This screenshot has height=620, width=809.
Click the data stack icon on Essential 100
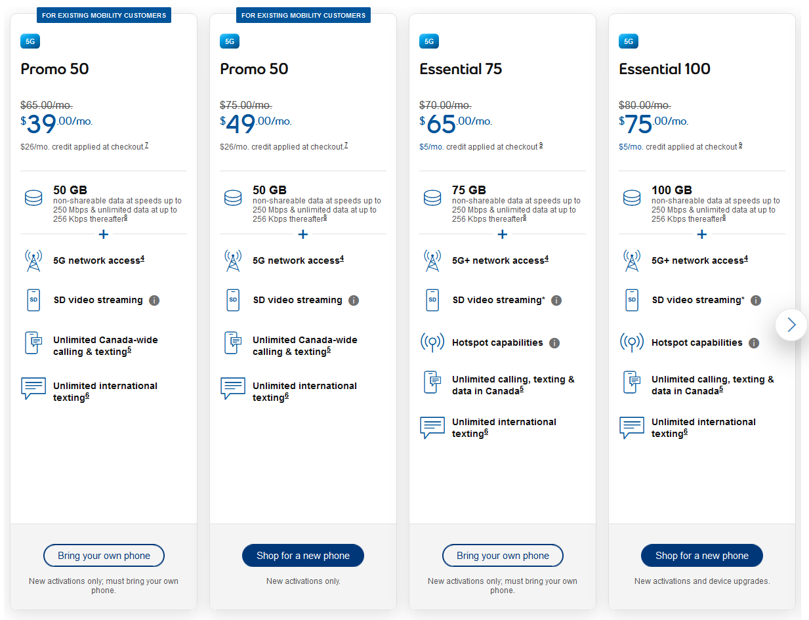coord(631,197)
